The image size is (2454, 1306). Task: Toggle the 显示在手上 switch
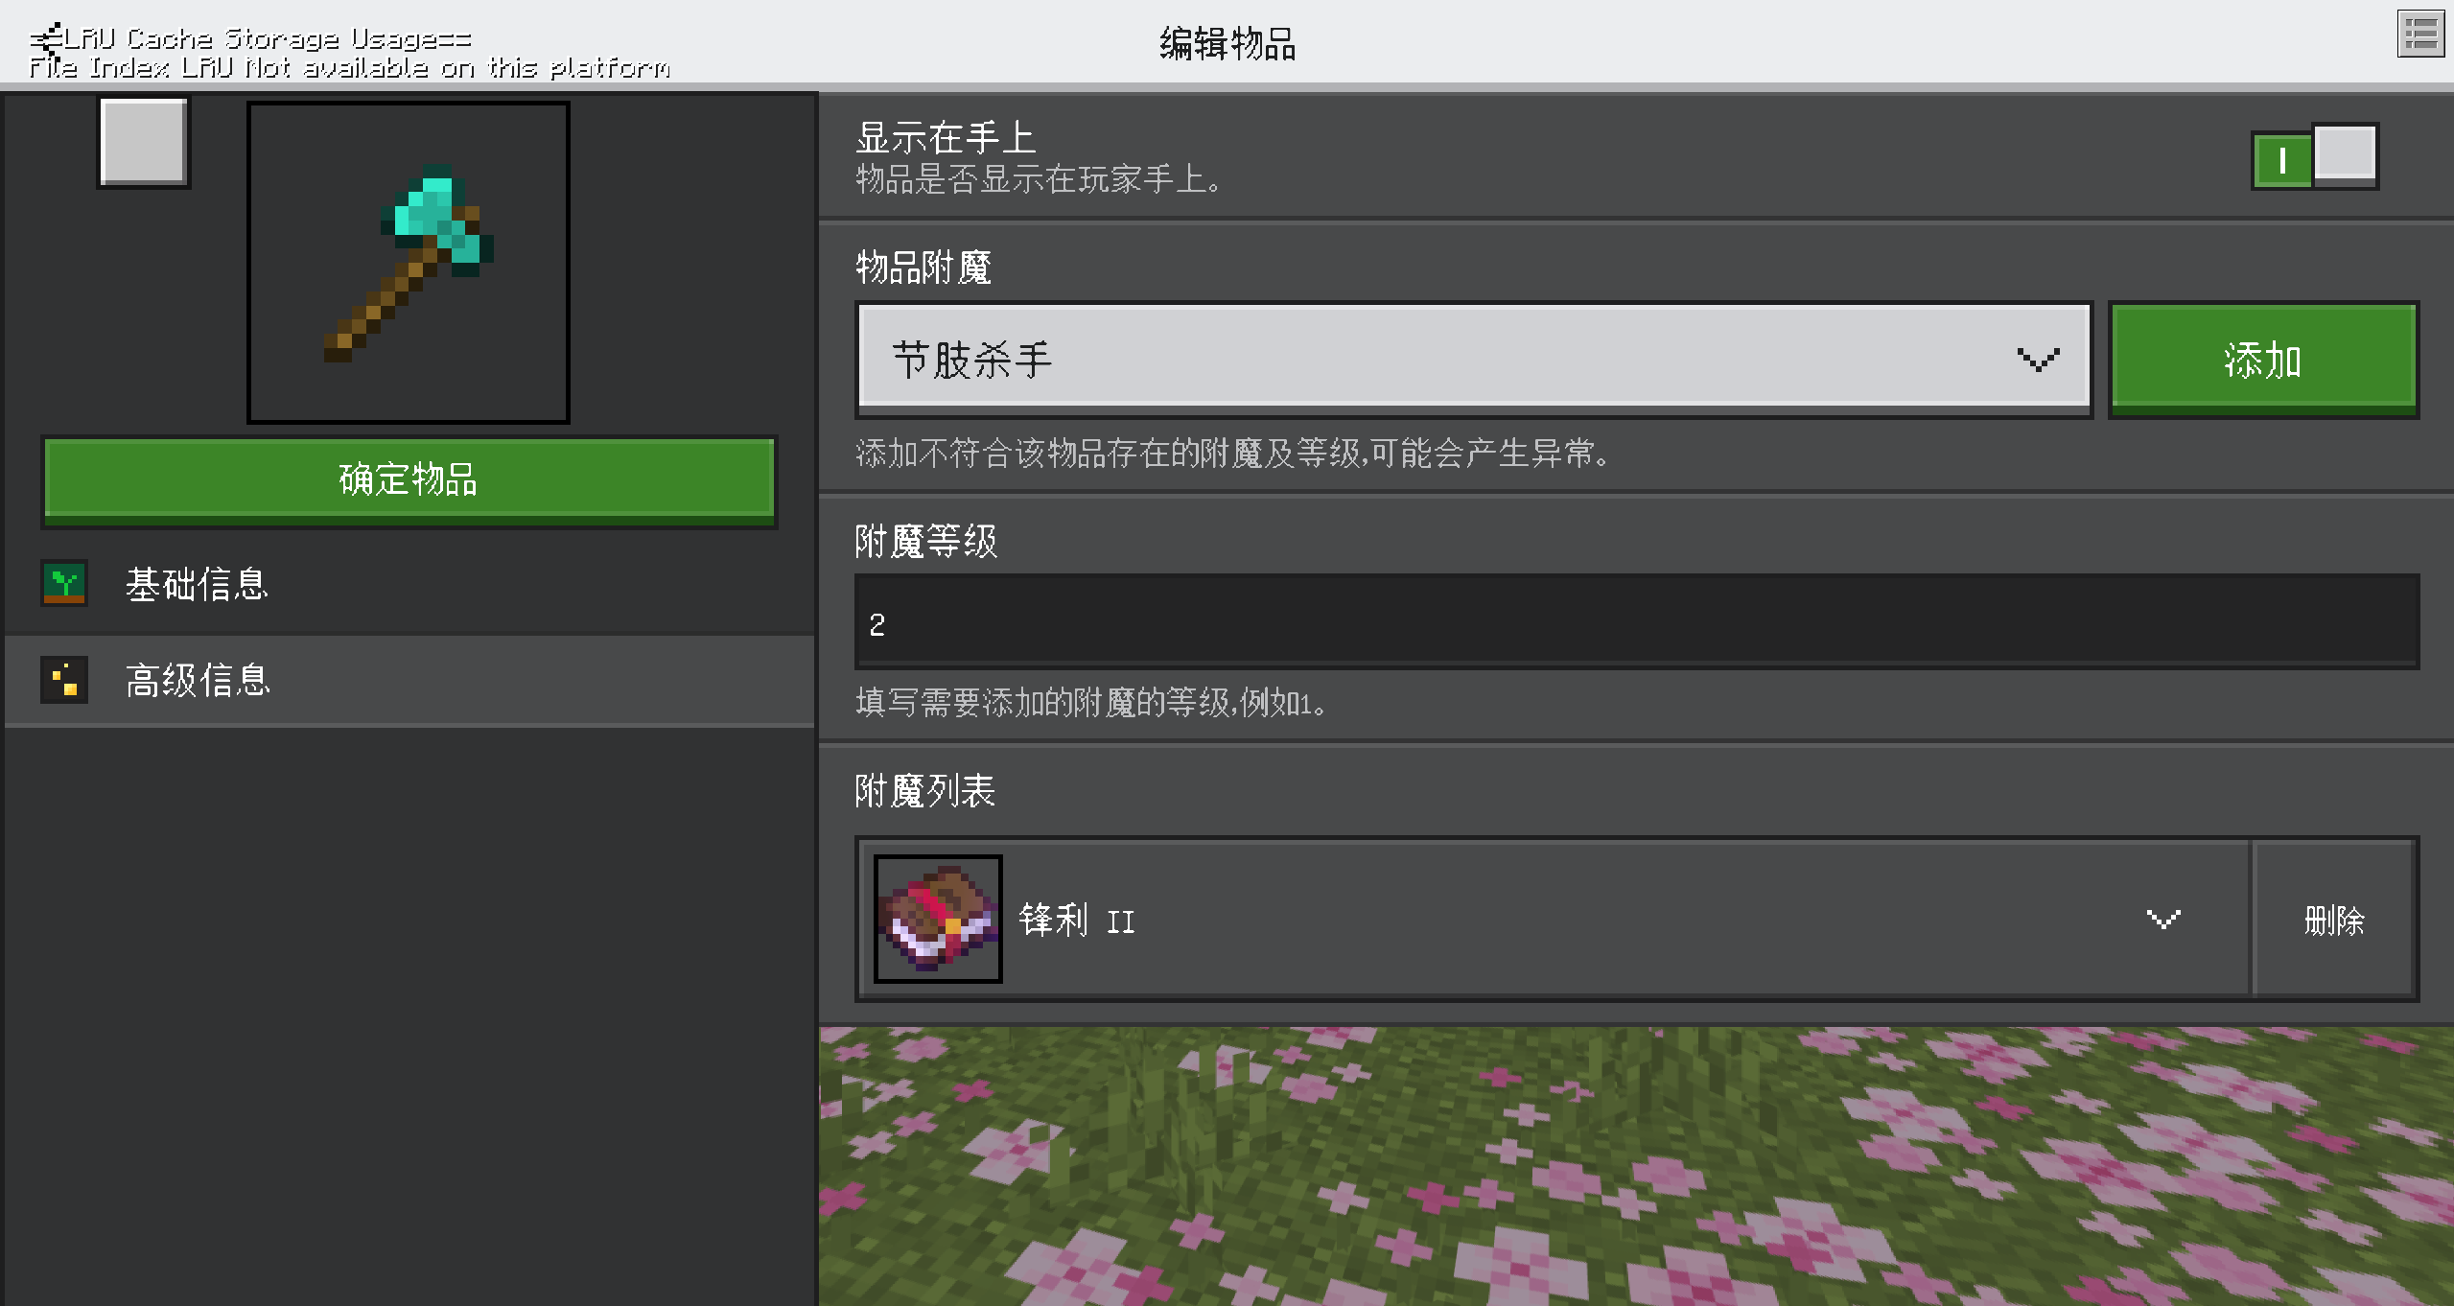[x=2315, y=156]
